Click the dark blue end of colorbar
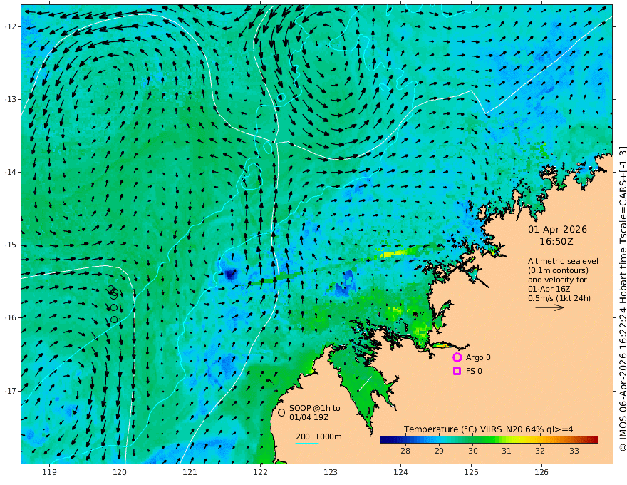Screen dimensions: 627x485 pos(385,440)
